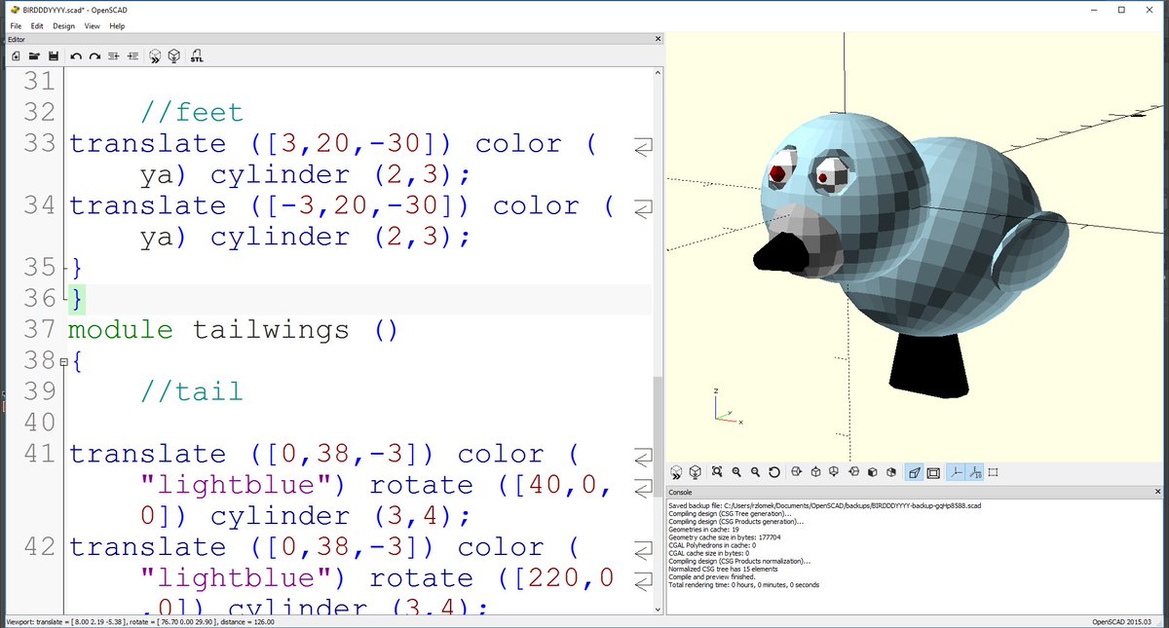
Task: Click the View All icon
Action: click(717, 472)
